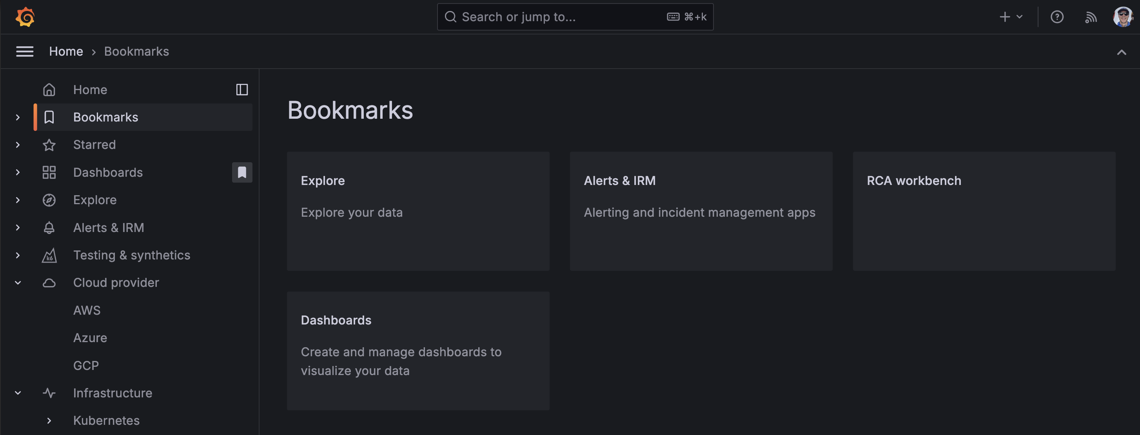Screen dimensions: 1140x435
Task: Open the Home icon in sidebar
Action: coord(49,89)
